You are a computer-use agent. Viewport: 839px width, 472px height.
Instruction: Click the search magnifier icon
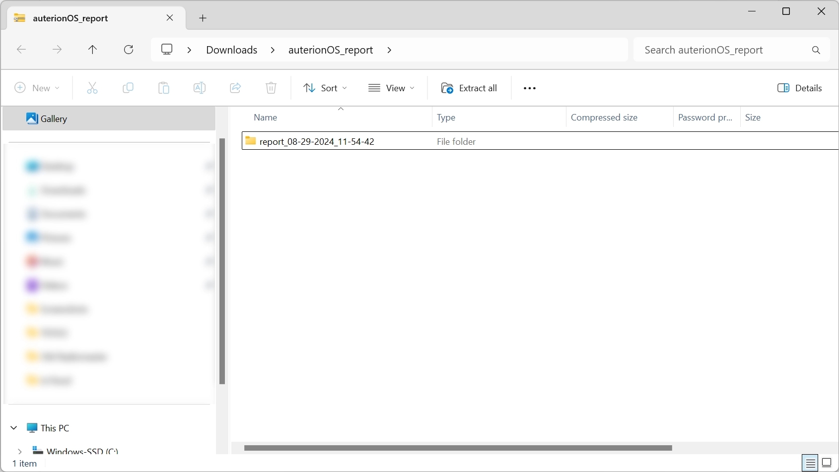coord(816,50)
